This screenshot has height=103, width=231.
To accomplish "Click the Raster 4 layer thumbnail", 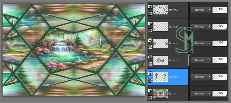I will [x=161, y=43].
